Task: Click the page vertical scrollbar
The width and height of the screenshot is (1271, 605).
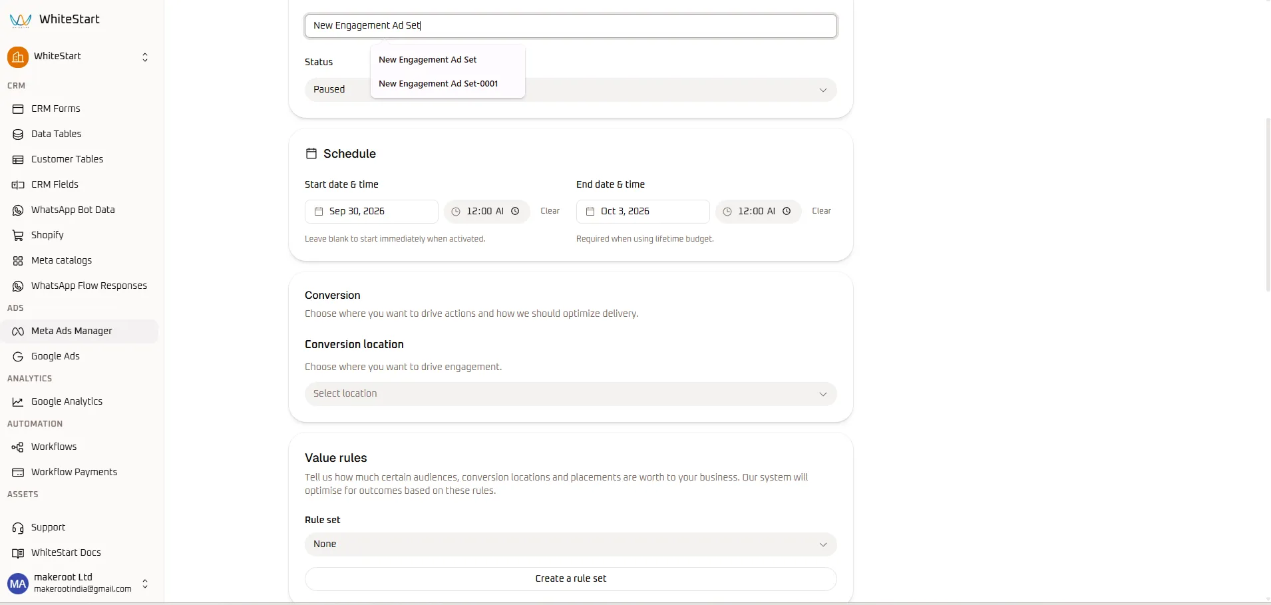Action: click(1268, 205)
